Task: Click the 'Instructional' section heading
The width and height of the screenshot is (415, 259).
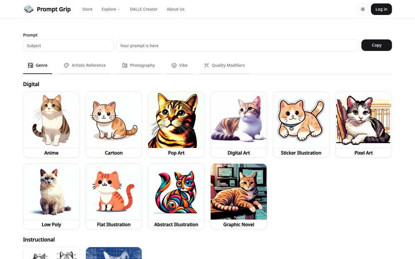Action: coord(39,240)
